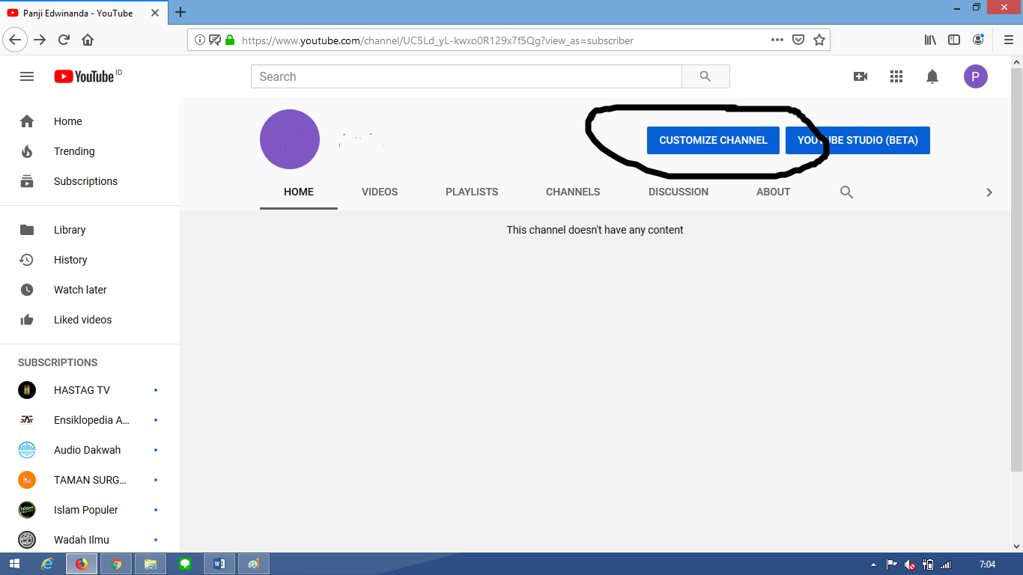Open Islam Populer subscription
This screenshot has height=575, width=1023.
coord(90,510)
